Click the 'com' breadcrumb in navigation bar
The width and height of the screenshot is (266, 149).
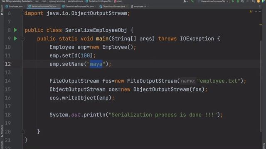click(44, 1)
